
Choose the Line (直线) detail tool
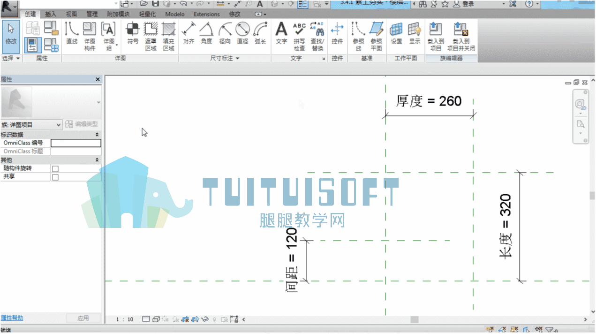72,33
